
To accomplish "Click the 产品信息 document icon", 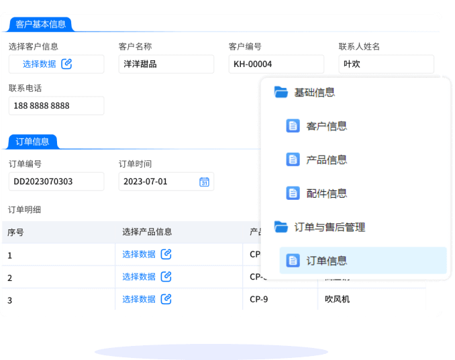I will point(293,160).
